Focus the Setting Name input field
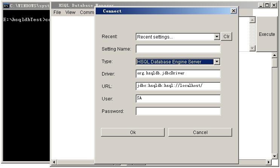 [178, 49]
